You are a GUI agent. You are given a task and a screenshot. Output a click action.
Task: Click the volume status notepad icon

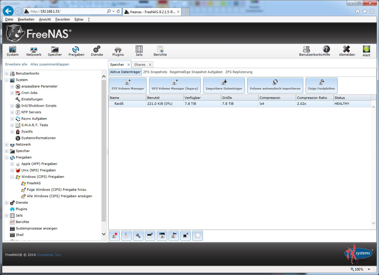point(198,236)
